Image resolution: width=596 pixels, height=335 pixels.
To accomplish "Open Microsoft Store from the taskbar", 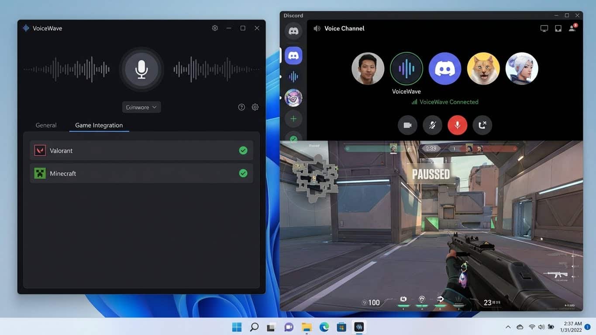I will click(x=341, y=327).
